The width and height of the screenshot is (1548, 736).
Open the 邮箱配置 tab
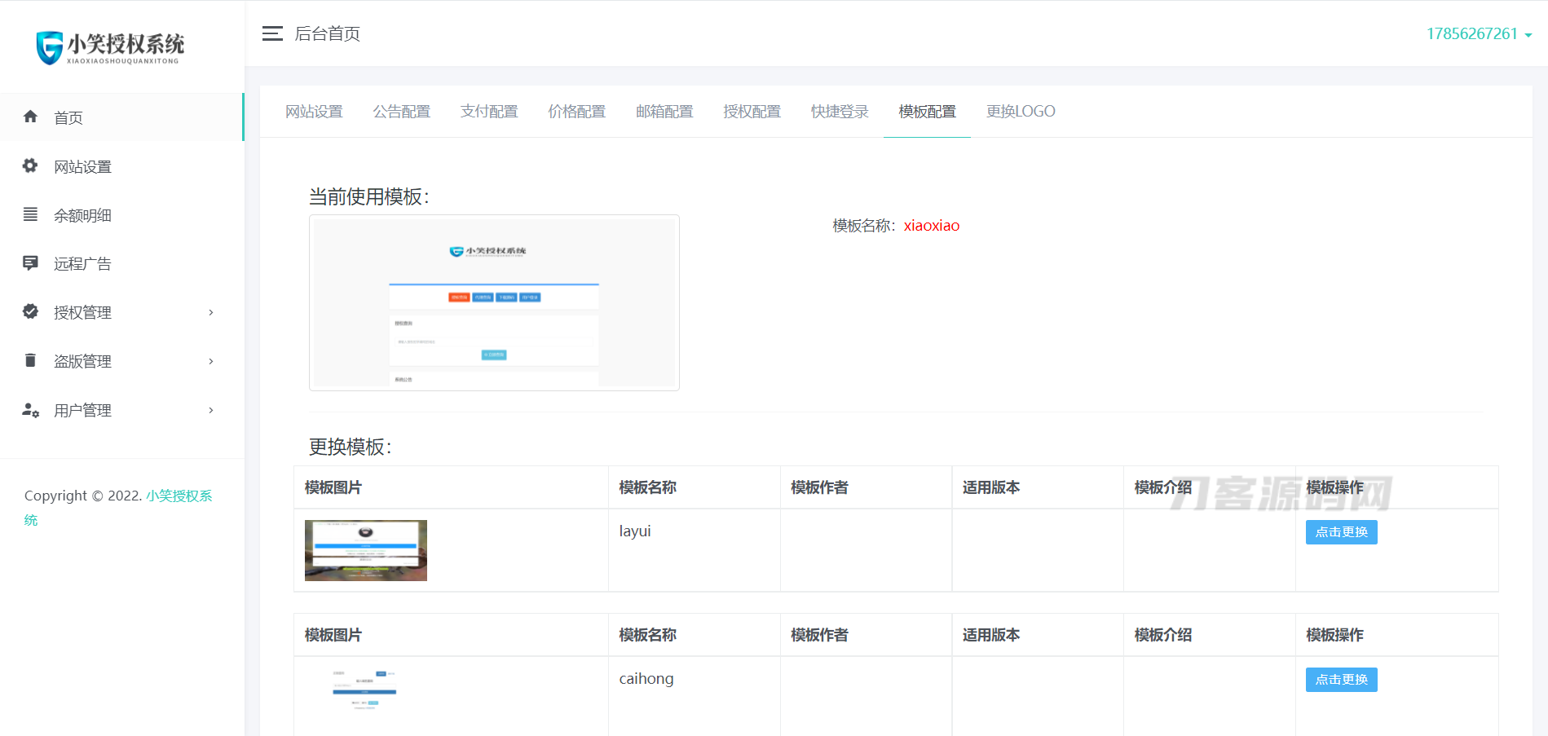point(664,112)
